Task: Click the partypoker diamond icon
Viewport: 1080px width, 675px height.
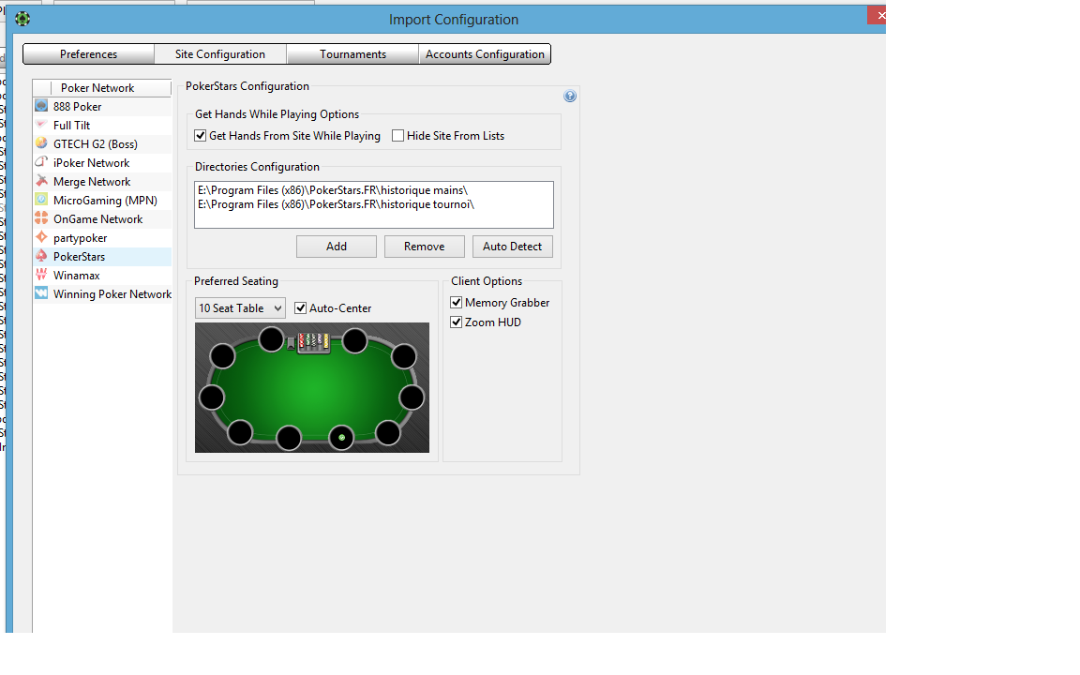Action: [41, 237]
